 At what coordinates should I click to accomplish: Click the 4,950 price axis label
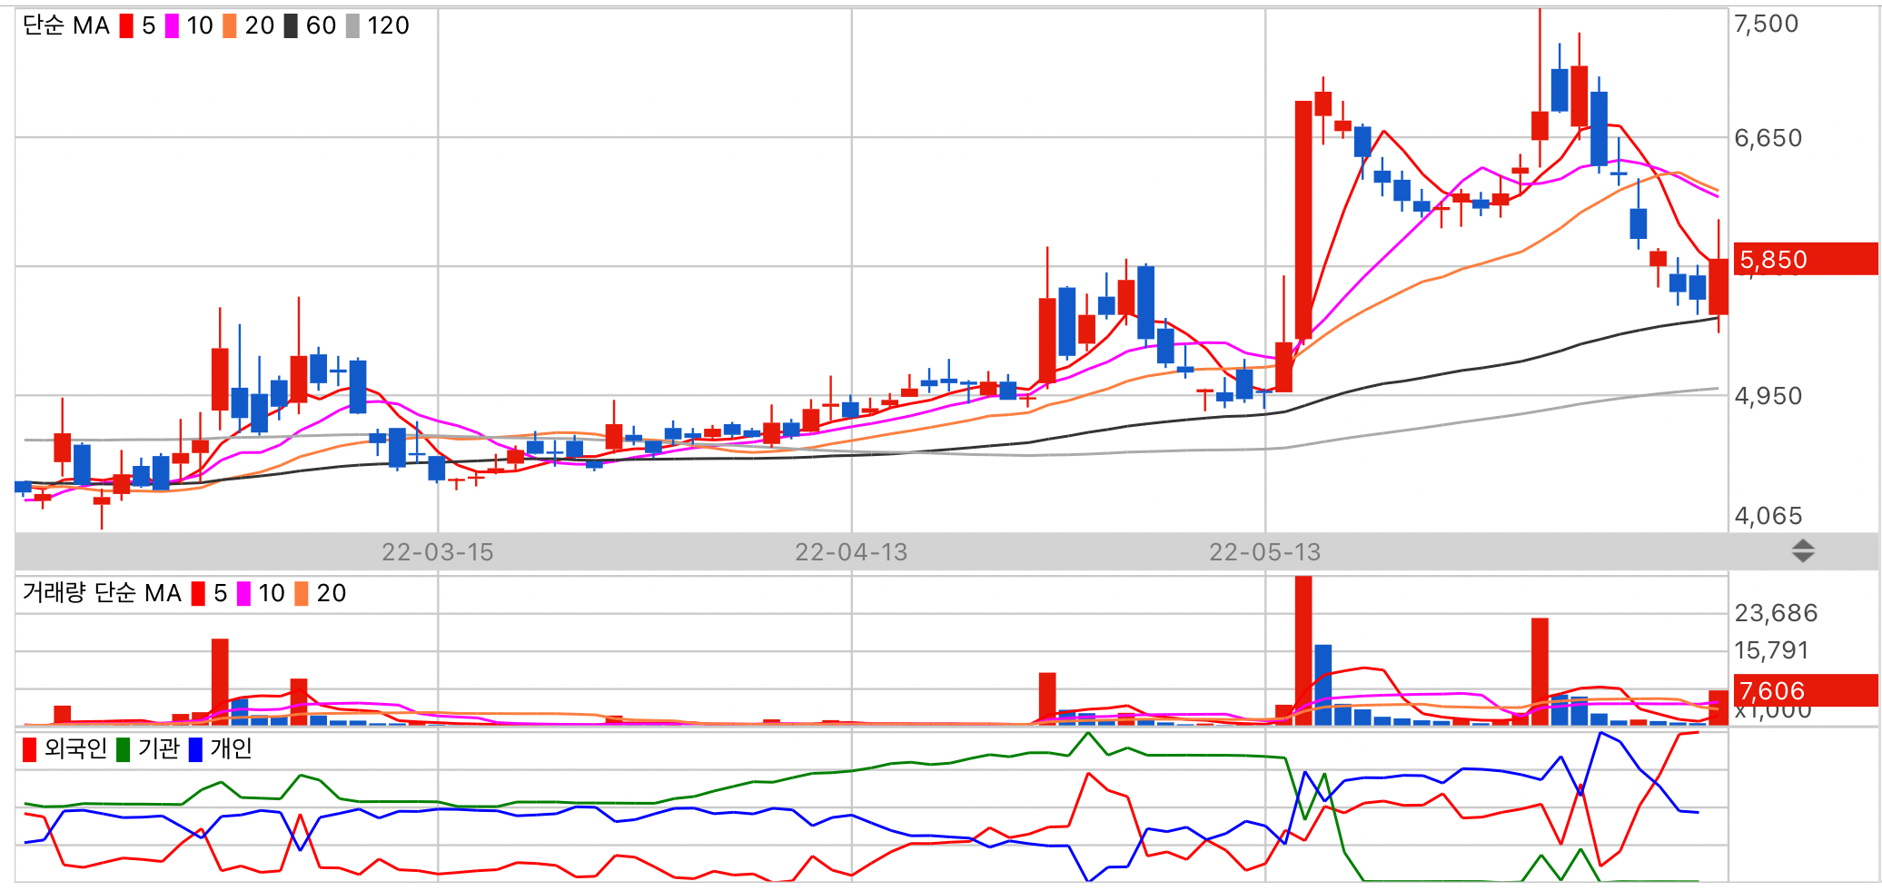point(1768,396)
